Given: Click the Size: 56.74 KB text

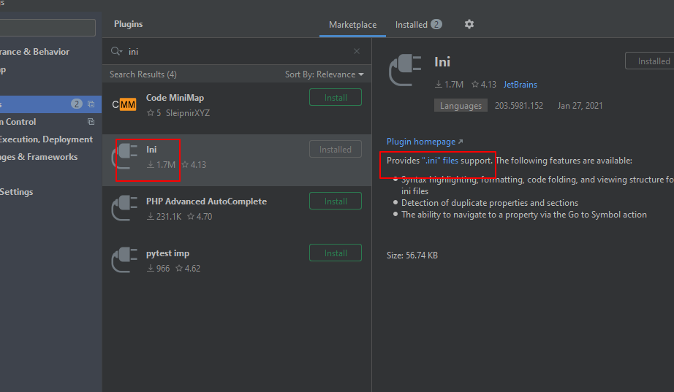Looking at the screenshot, I should pos(412,255).
